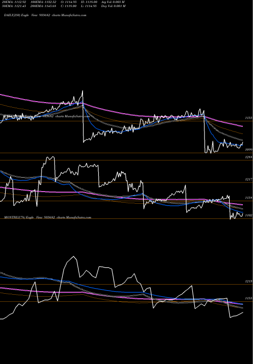Select the low price L: 1114.95
The width and height of the screenshot is (253, 364).
[x=89, y=6]
